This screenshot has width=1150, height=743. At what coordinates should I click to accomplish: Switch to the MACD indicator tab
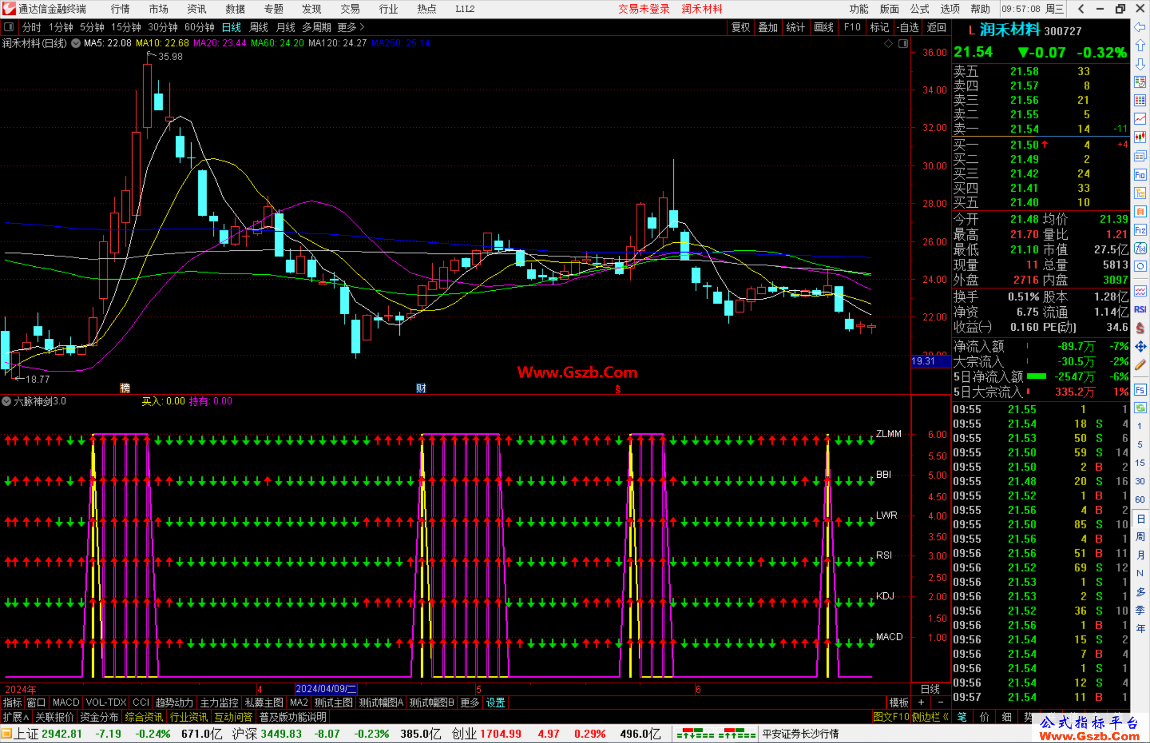[66, 703]
